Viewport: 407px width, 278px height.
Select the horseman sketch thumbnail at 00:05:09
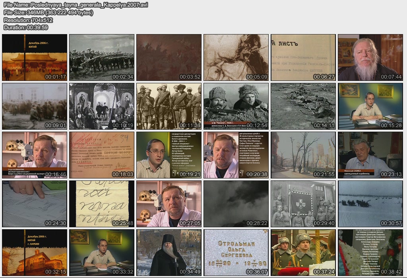coord(236,58)
